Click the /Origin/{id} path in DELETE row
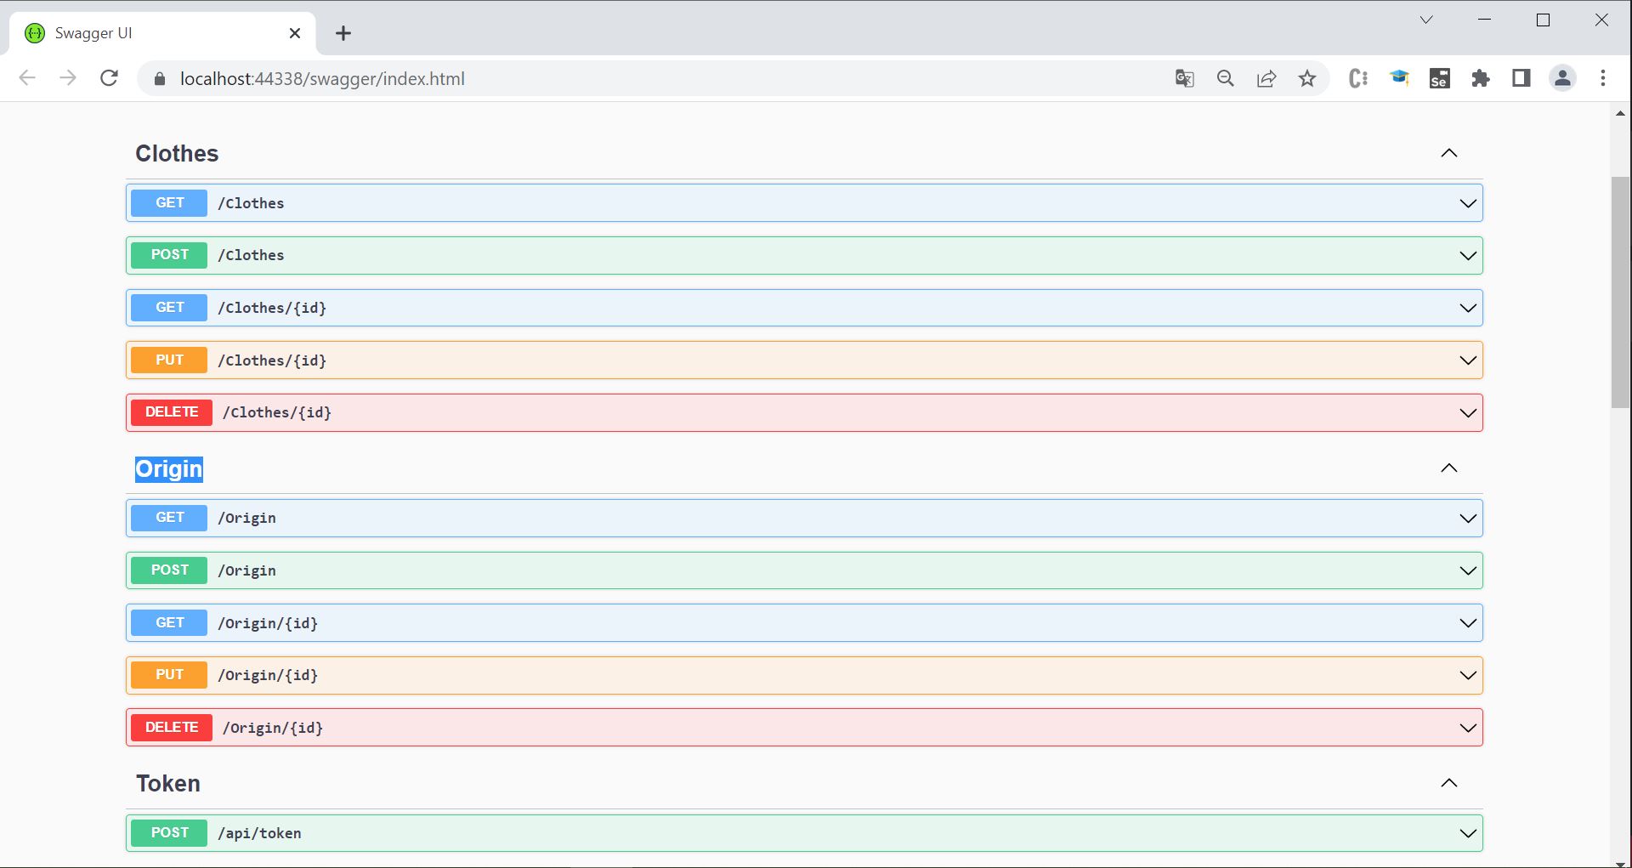The image size is (1632, 868). 273,729
